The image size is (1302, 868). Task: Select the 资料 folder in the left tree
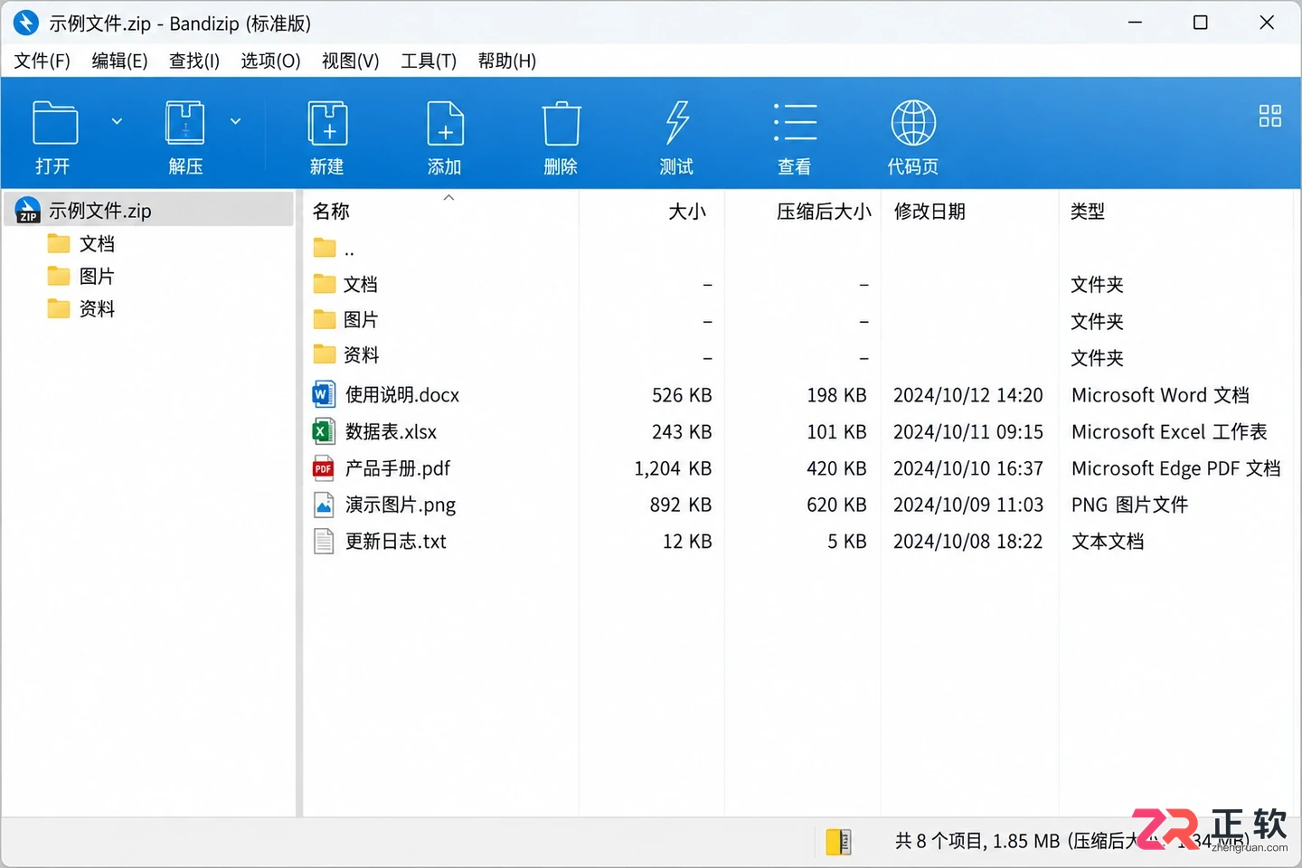click(x=97, y=309)
